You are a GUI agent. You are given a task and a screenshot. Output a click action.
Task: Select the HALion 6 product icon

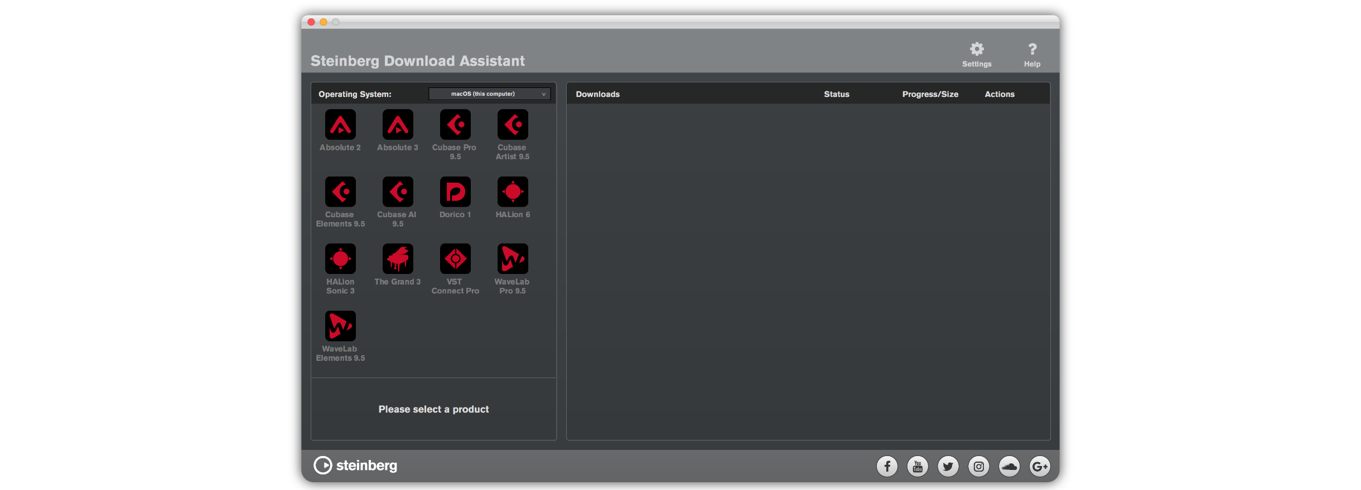tap(513, 192)
